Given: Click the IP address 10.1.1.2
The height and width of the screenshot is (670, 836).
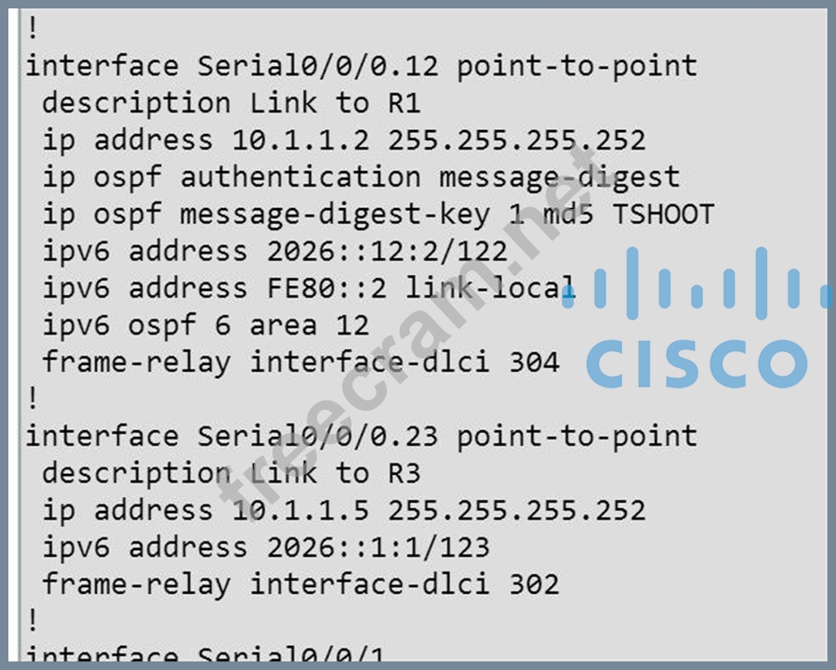Looking at the screenshot, I should (x=300, y=140).
